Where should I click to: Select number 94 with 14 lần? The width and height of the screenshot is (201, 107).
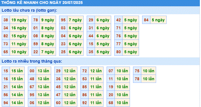[6, 103]
